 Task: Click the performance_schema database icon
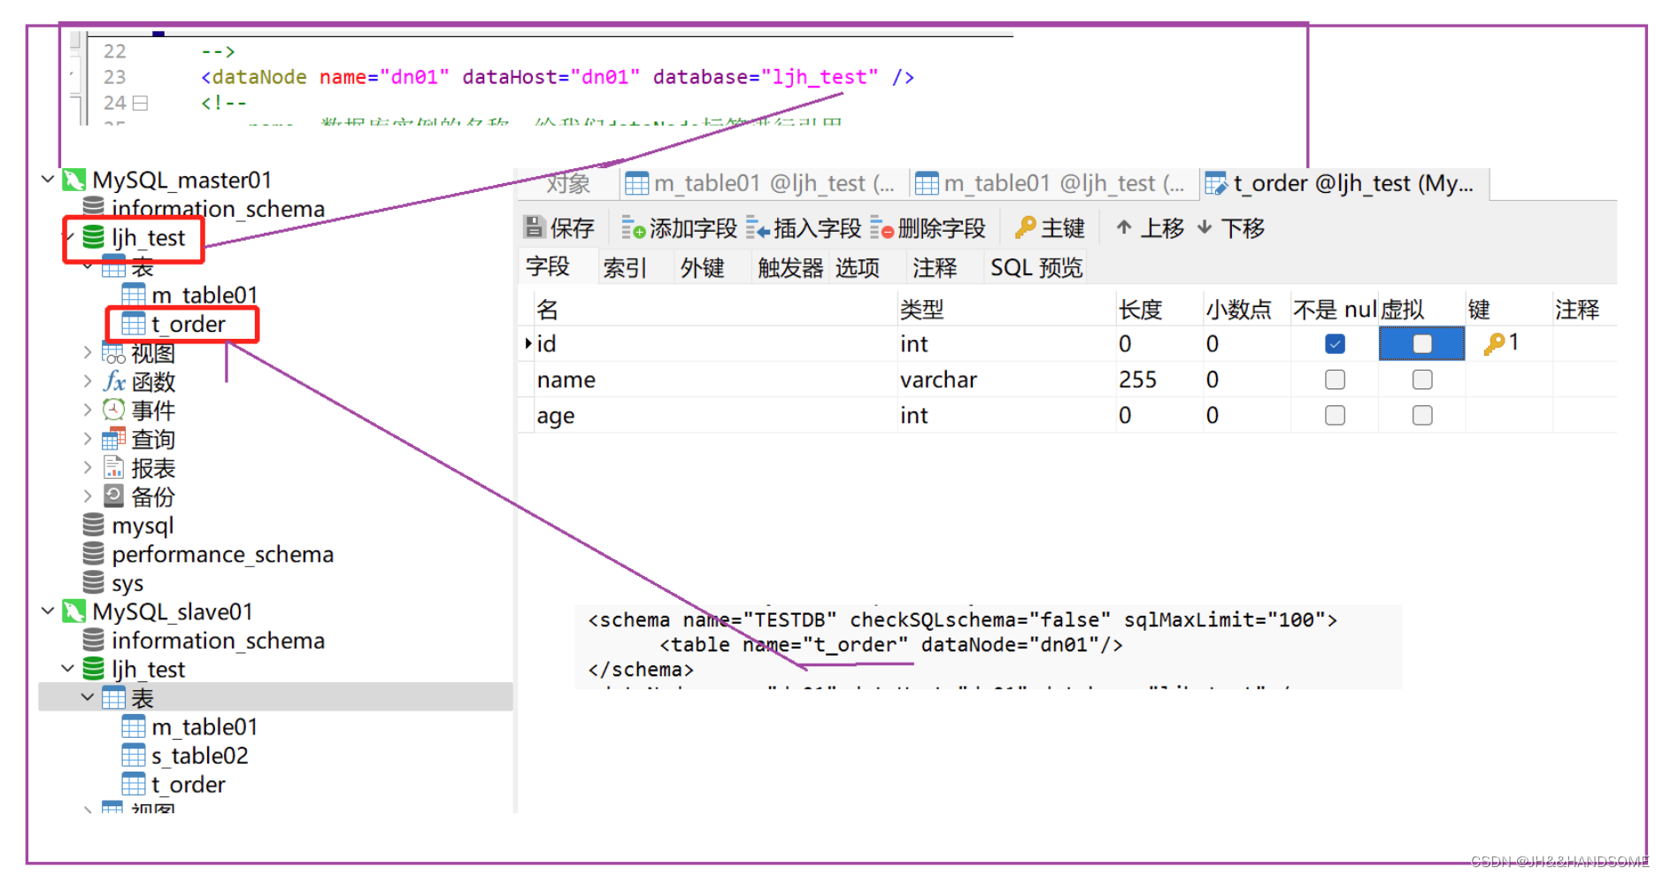(x=93, y=554)
